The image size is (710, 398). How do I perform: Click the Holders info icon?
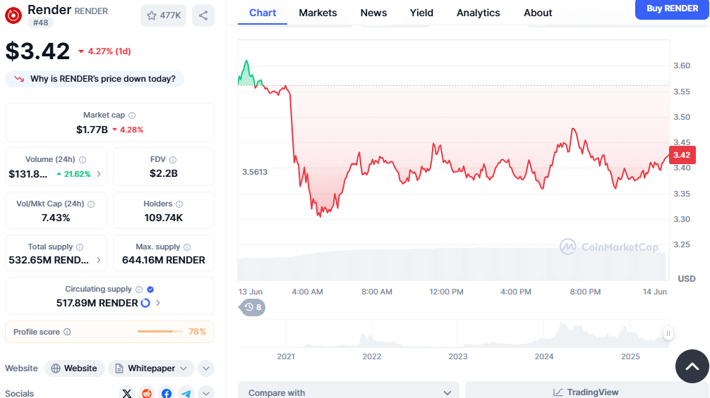click(x=179, y=204)
